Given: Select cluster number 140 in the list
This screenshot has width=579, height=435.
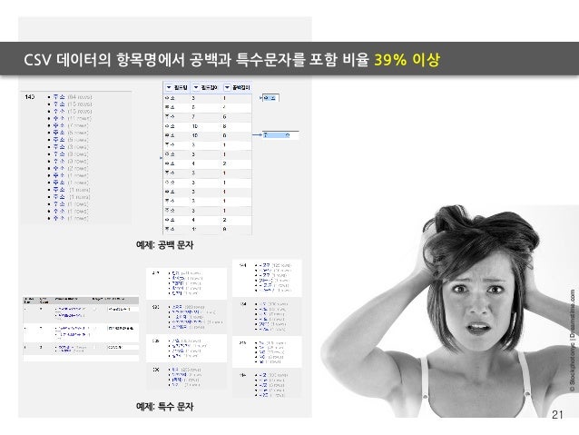Looking at the screenshot, I should [x=30, y=97].
